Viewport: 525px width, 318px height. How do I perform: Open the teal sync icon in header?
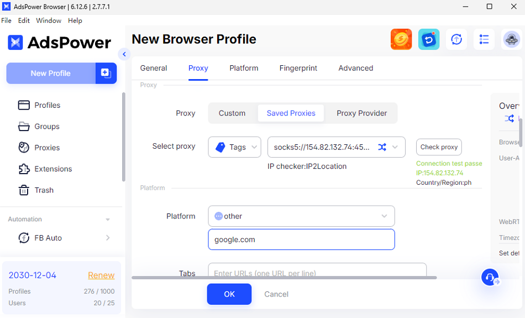(x=429, y=39)
